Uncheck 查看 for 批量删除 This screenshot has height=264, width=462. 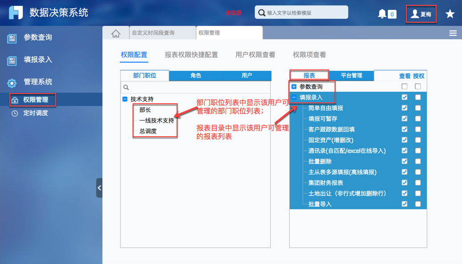405,161
